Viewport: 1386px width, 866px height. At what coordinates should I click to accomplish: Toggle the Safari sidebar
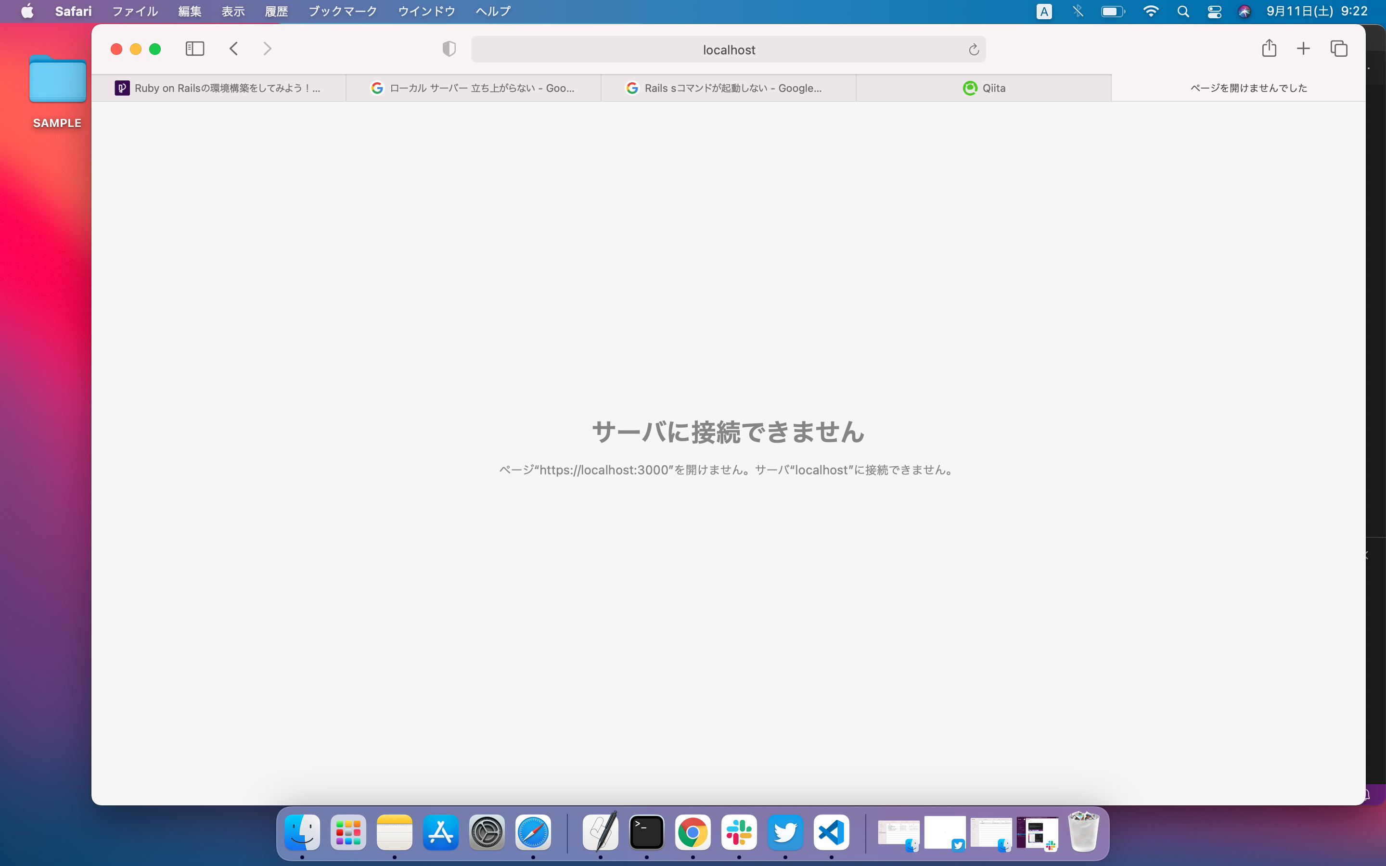pos(195,49)
